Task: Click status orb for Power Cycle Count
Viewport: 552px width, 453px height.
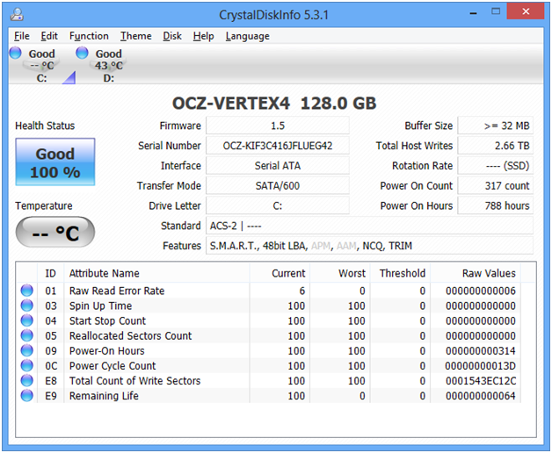Action: click(x=26, y=365)
